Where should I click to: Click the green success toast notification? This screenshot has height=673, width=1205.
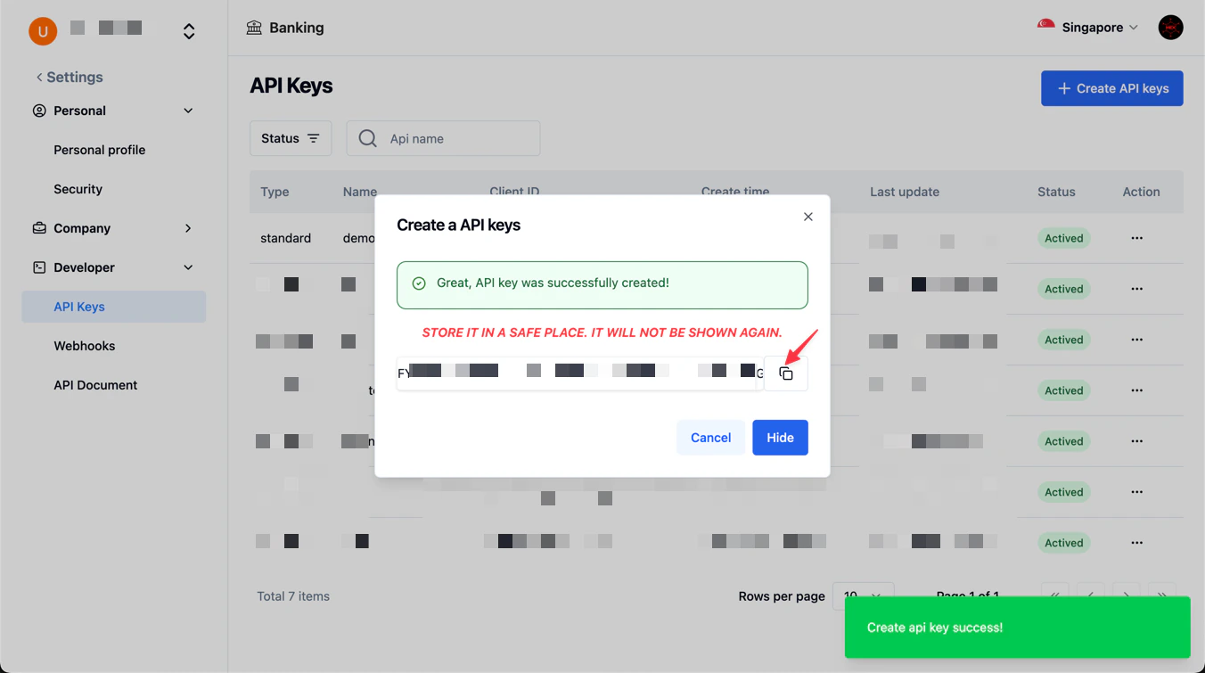tap(1016, 627)
